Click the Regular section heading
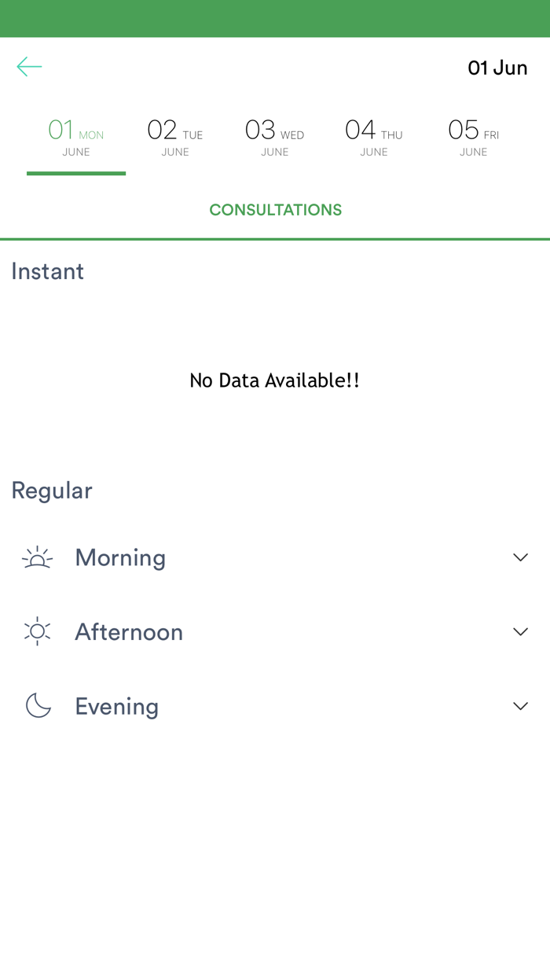 click(52, 491)
